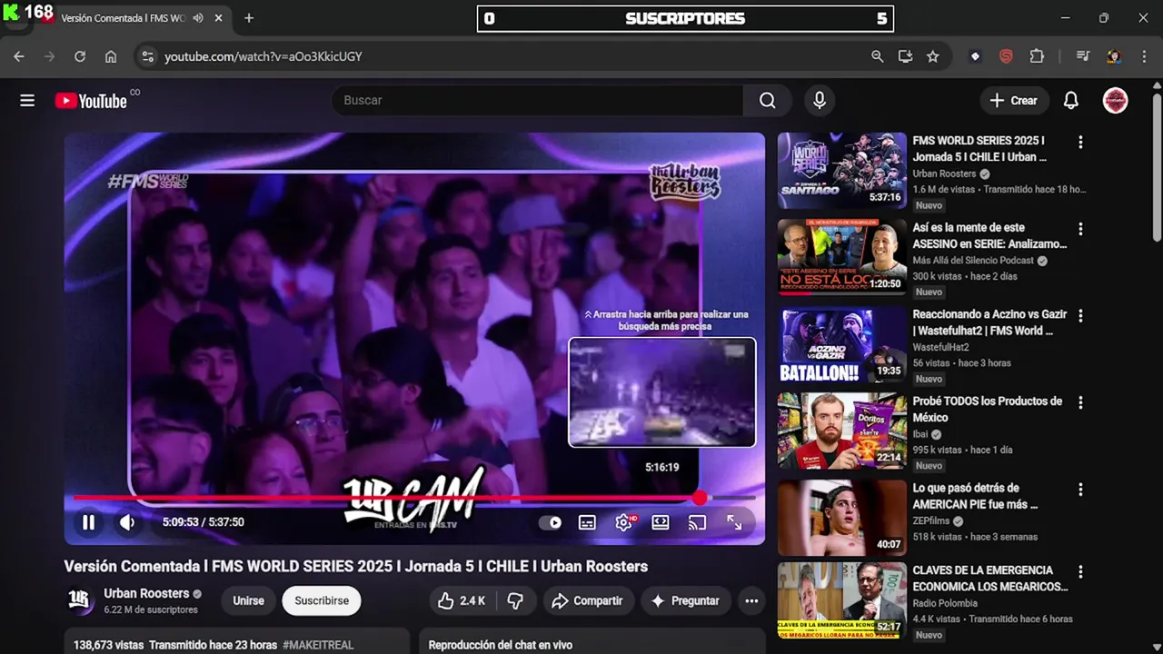Close the Versión Comentada tab

pyautogui.click(x=218, y=18)
